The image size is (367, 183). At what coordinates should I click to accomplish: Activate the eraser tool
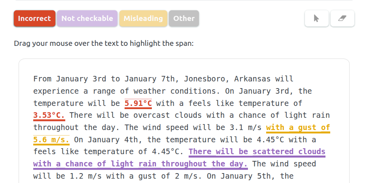pos(342,19)
